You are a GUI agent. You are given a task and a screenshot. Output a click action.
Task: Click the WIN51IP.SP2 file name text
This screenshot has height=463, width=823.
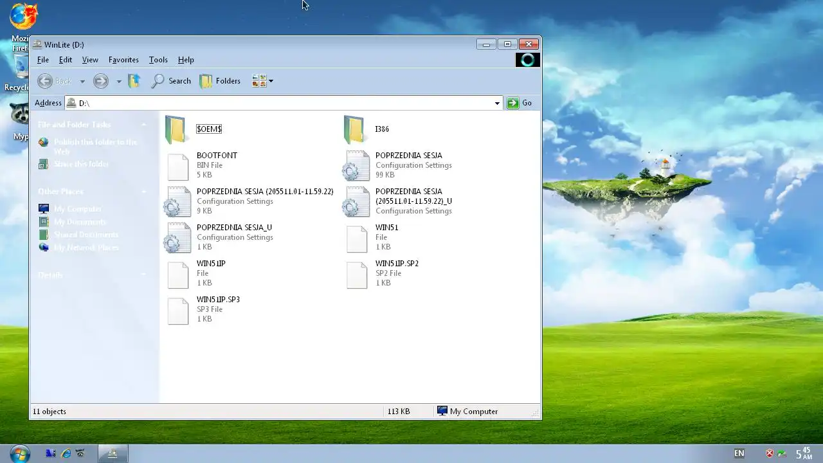coord(397,264)
